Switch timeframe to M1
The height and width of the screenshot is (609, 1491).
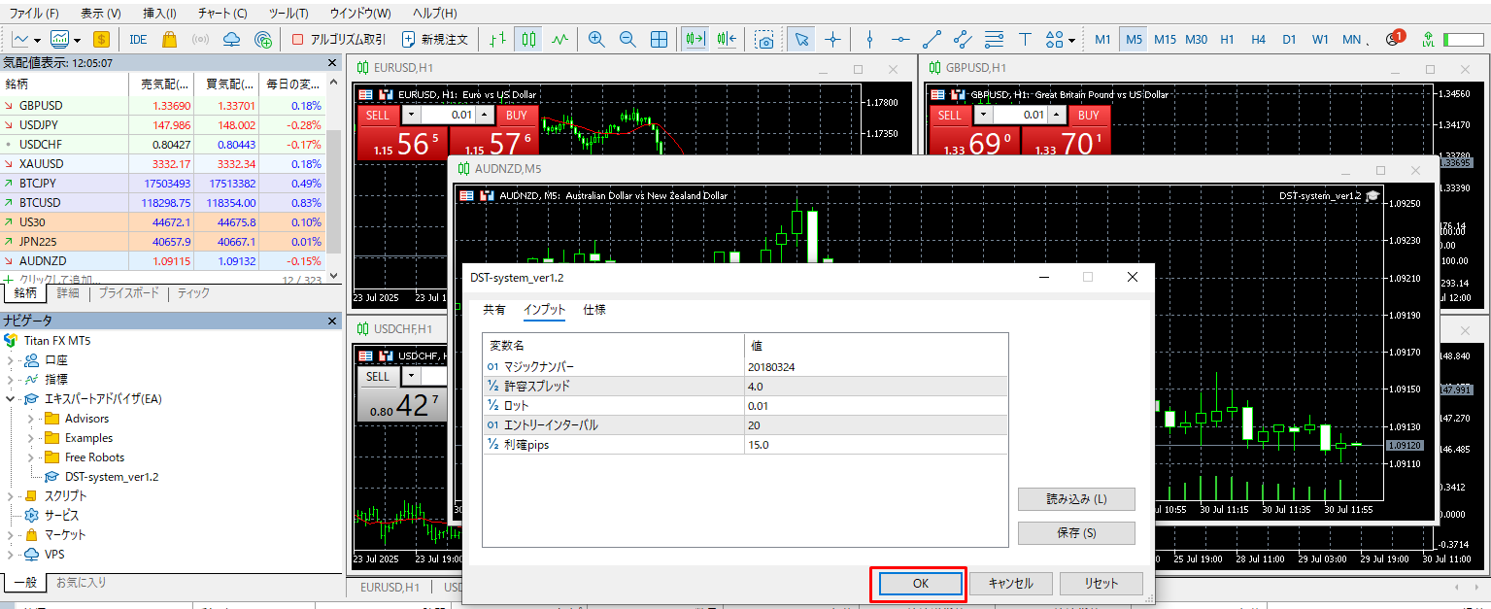(x=1102, y=40)
